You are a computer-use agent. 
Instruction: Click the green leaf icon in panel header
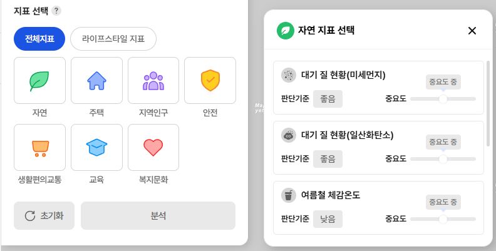tap(286, 30)
